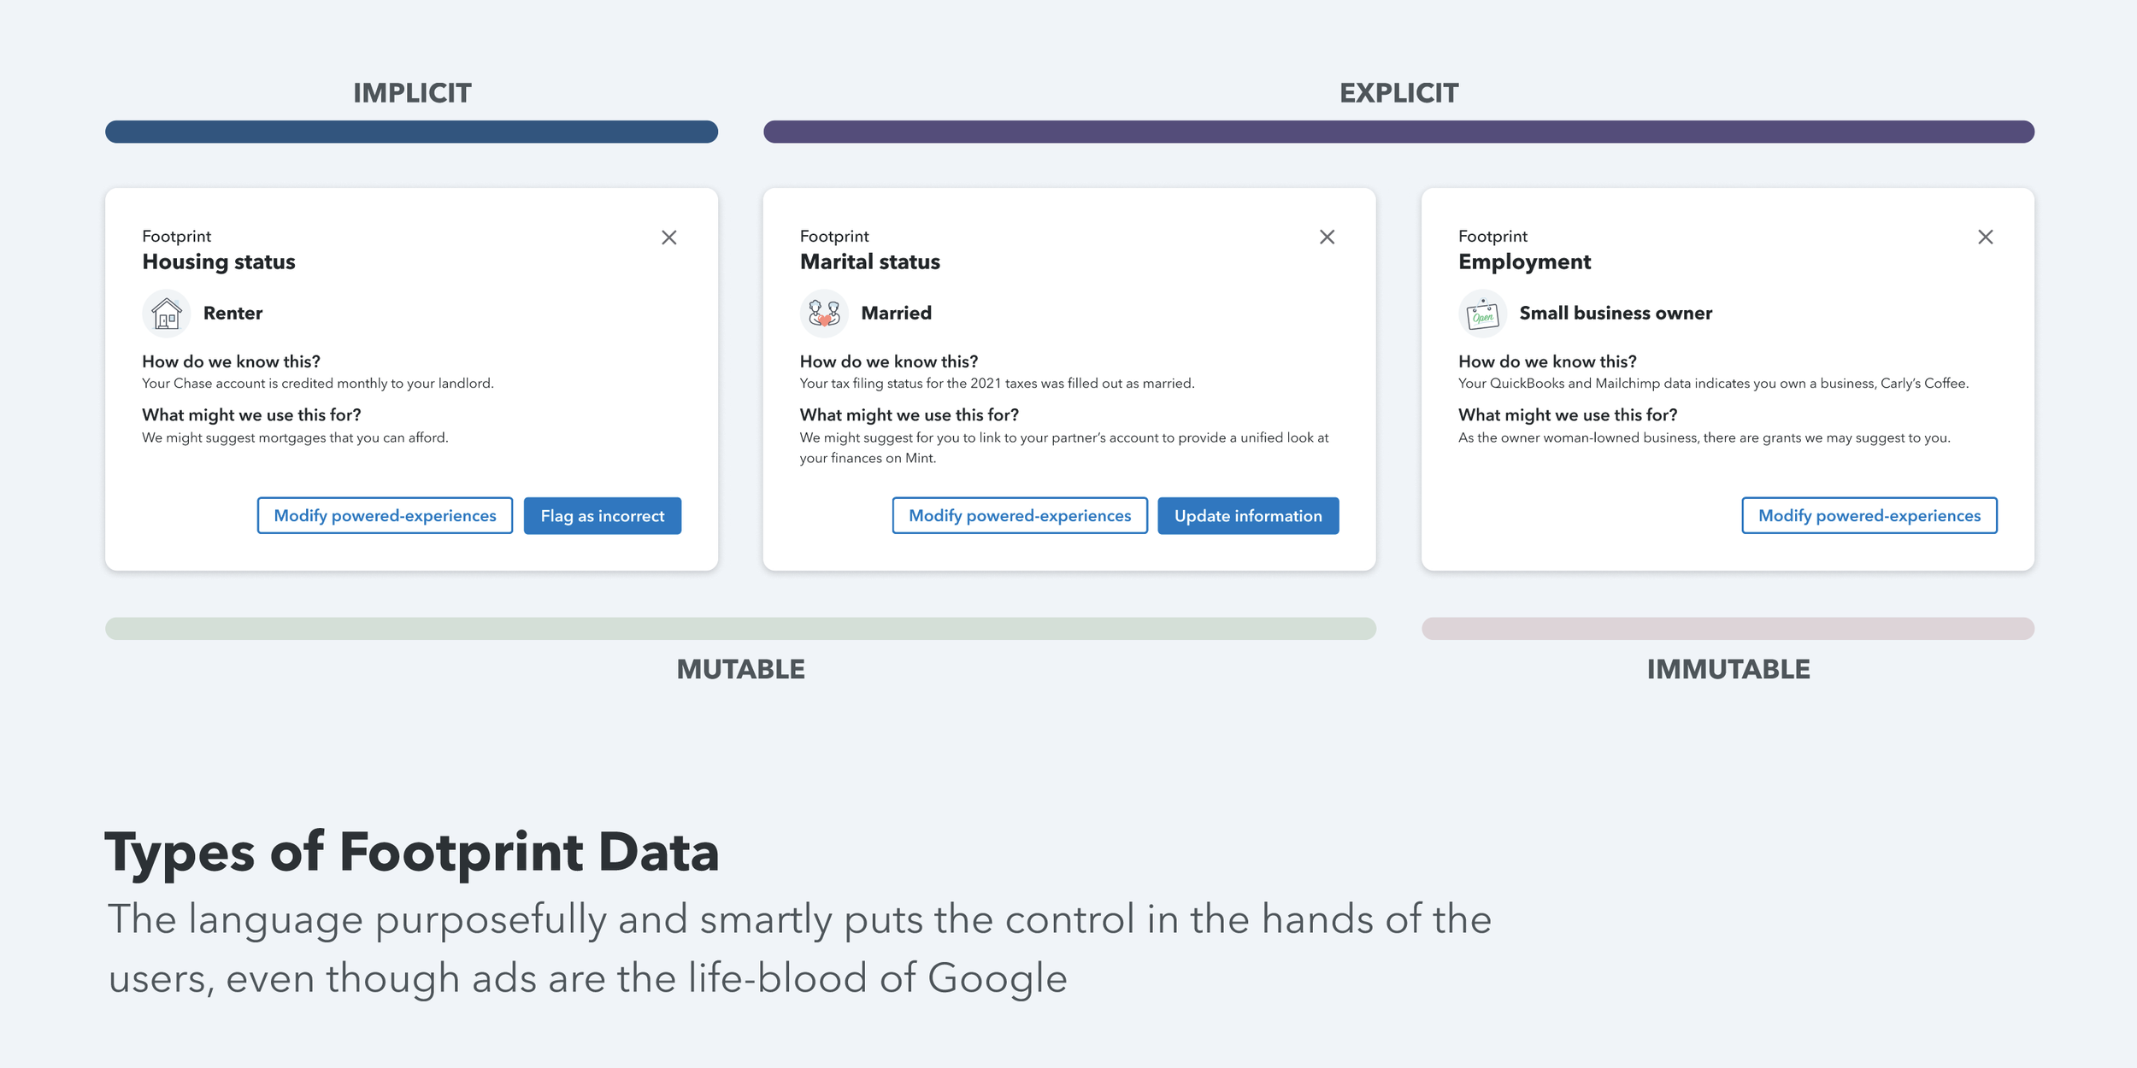Open Modify powered-experiences in Employment card
2137x1068 pixels.
pyautogui.click(x=1869, y=516)
